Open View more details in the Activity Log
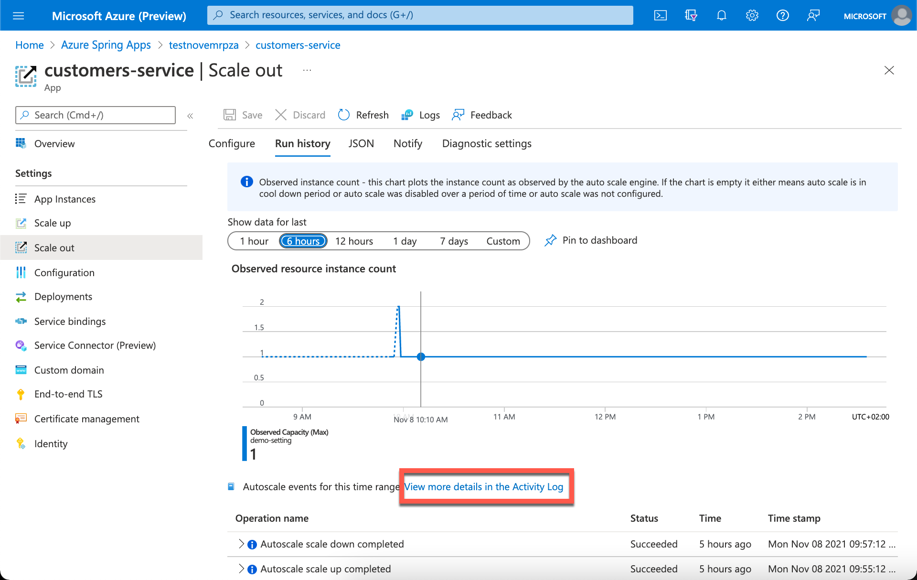The width and height of the screenshot is (917, 580). coord(484,486)
